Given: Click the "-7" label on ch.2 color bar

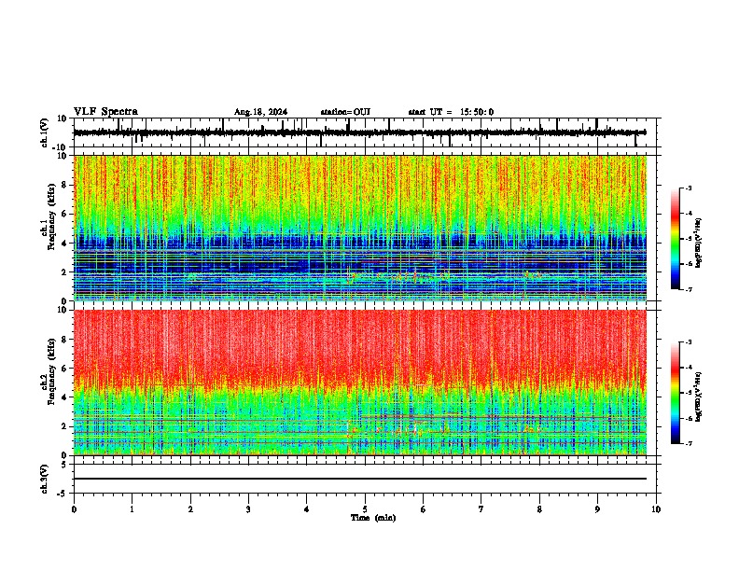Looking at the screenshot, I should 688,443.
